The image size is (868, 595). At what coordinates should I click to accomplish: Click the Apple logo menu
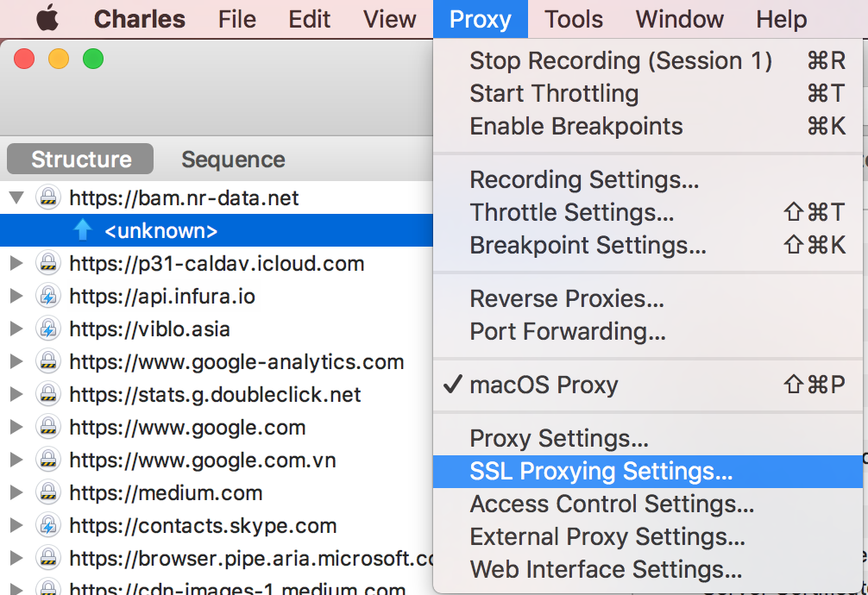(47, 18)
